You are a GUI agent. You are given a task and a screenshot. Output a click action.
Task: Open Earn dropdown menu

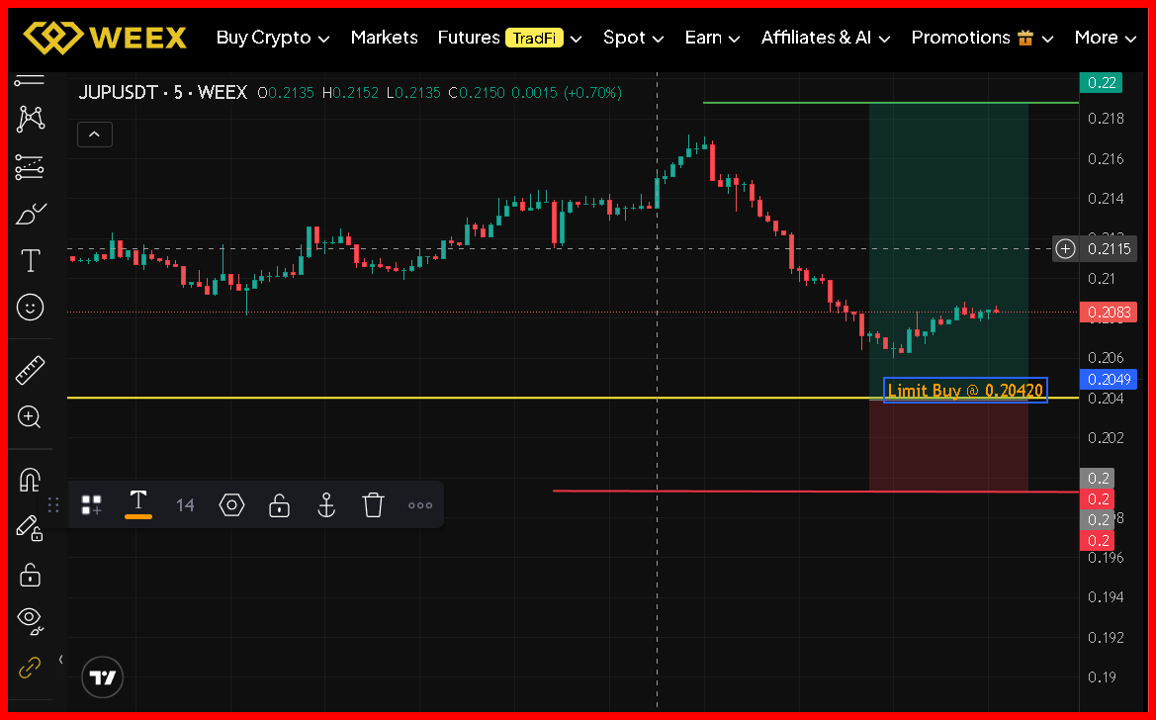click(x=712, y=38)
